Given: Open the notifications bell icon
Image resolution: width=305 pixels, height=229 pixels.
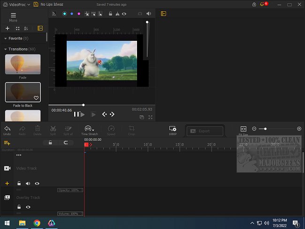Looking at the screenshot, I should pyautogui.click(x=262, y=4).
